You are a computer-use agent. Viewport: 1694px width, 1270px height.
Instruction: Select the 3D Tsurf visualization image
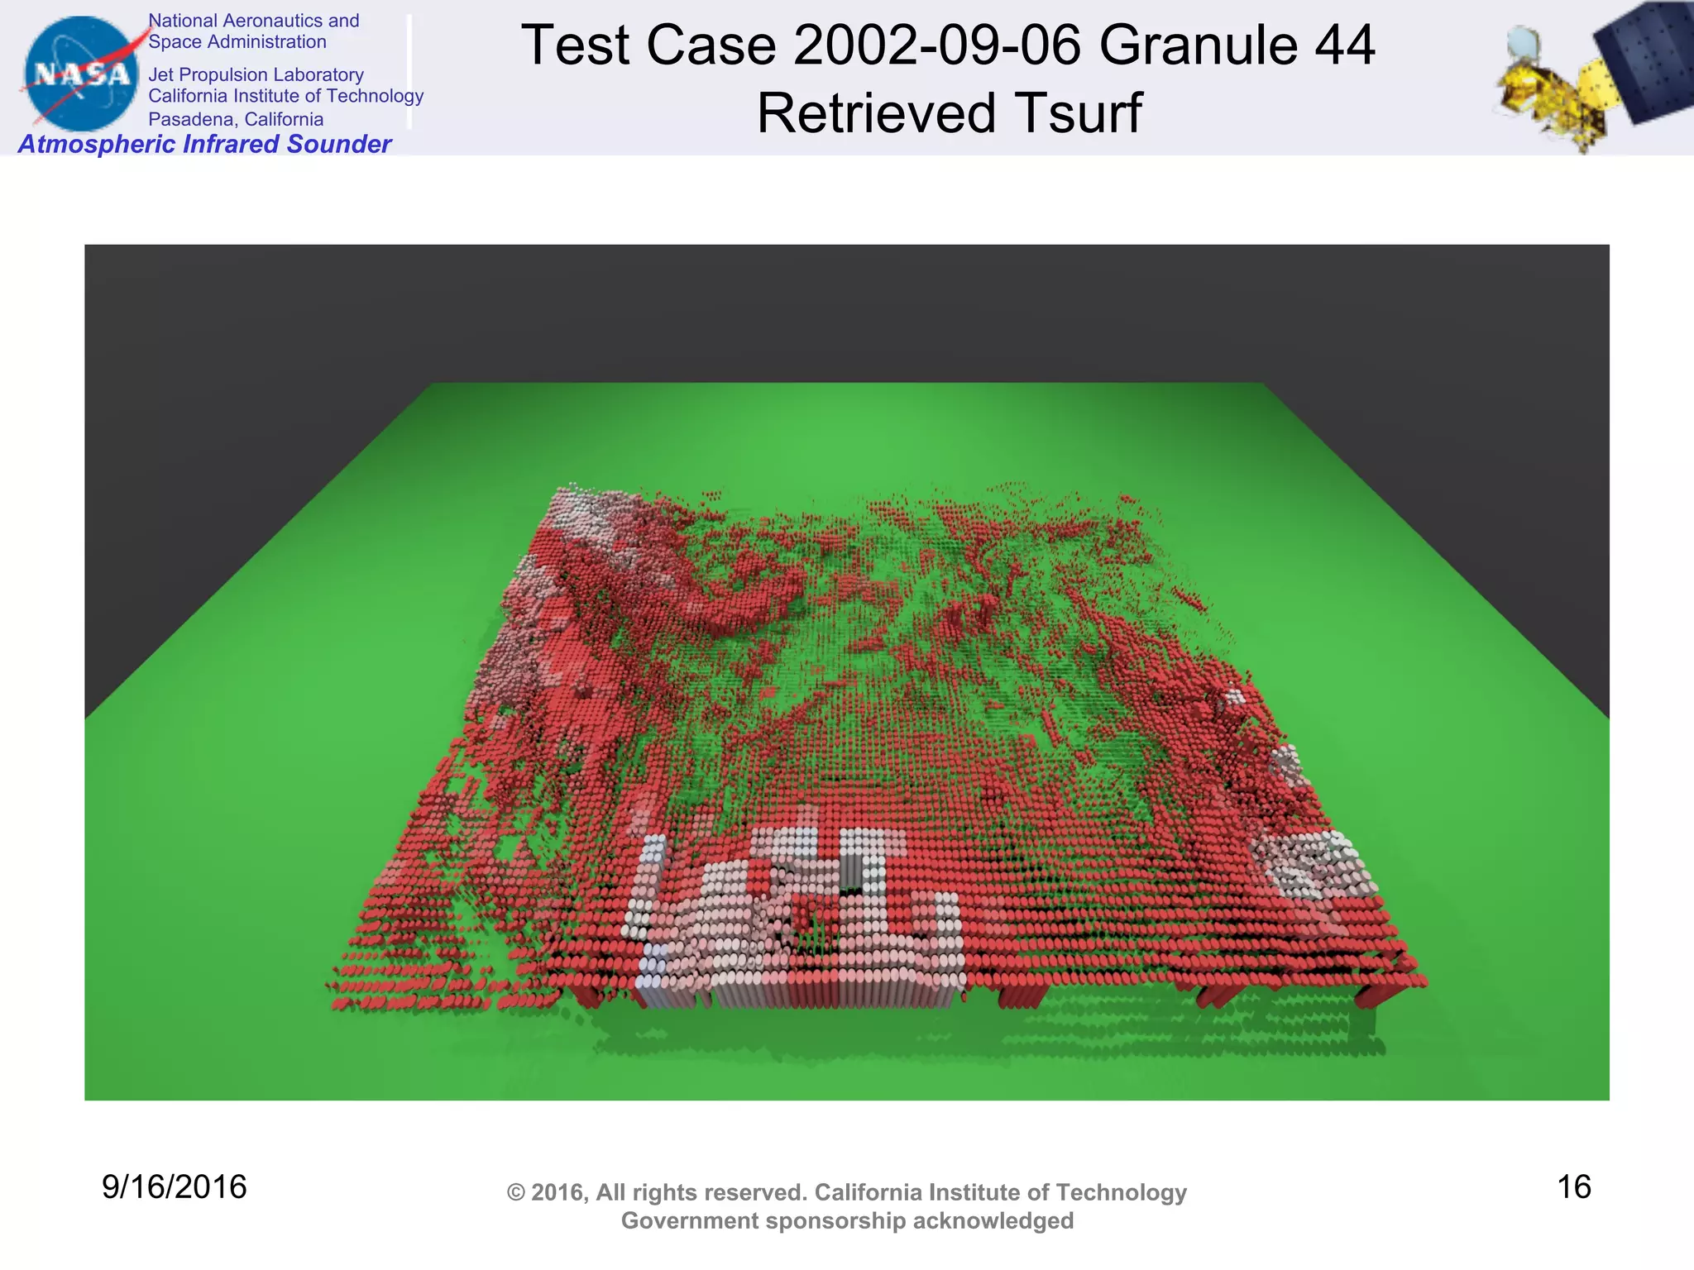click(x=847, y=672)
